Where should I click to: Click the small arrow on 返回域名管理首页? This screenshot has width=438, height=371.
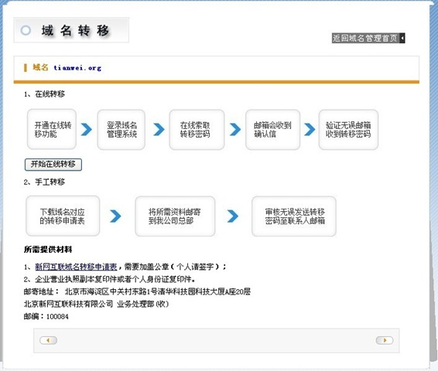(x=402, y=38)
